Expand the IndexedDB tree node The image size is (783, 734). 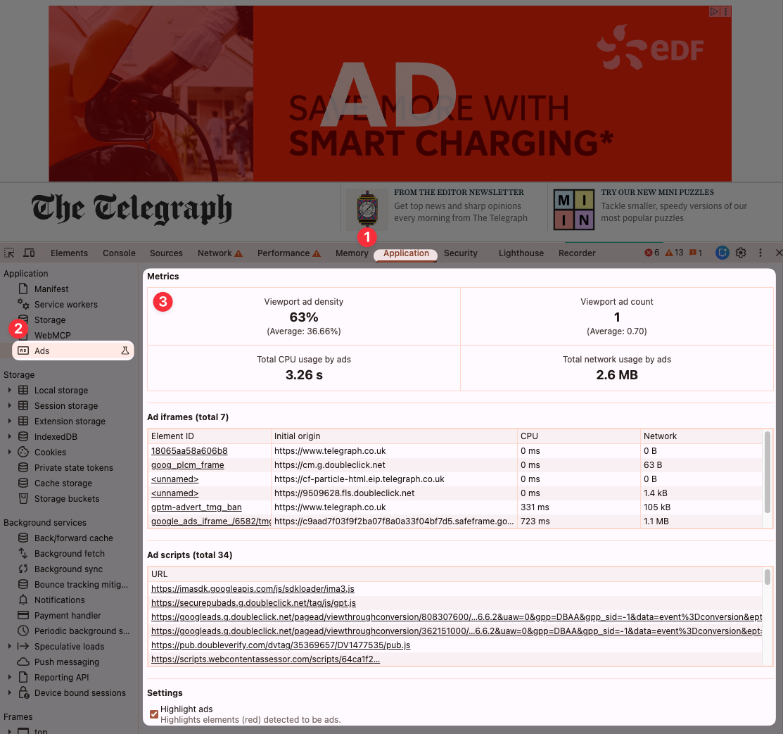pyautogui.click(x=9, y=437)
